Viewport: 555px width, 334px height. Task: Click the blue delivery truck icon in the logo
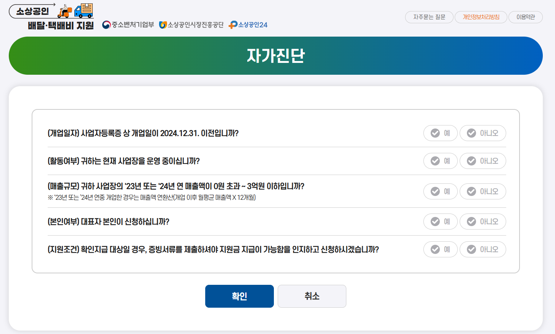point(84,10)
